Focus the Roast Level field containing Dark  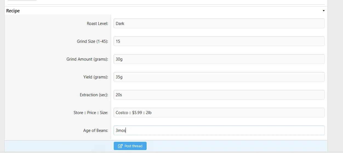click(219, 24)
